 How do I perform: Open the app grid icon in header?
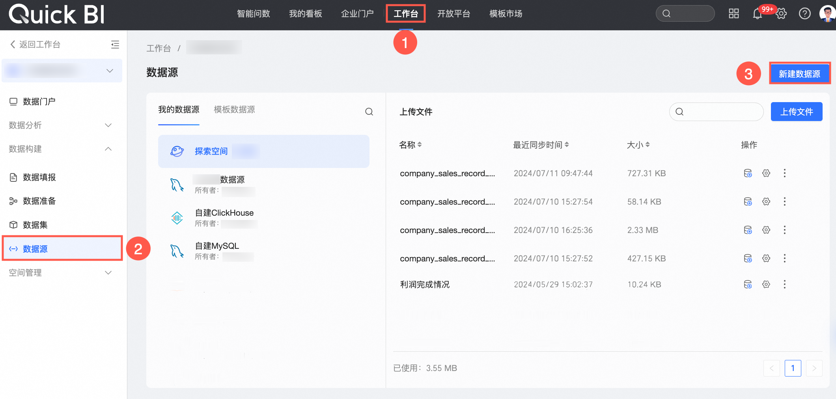733,14
